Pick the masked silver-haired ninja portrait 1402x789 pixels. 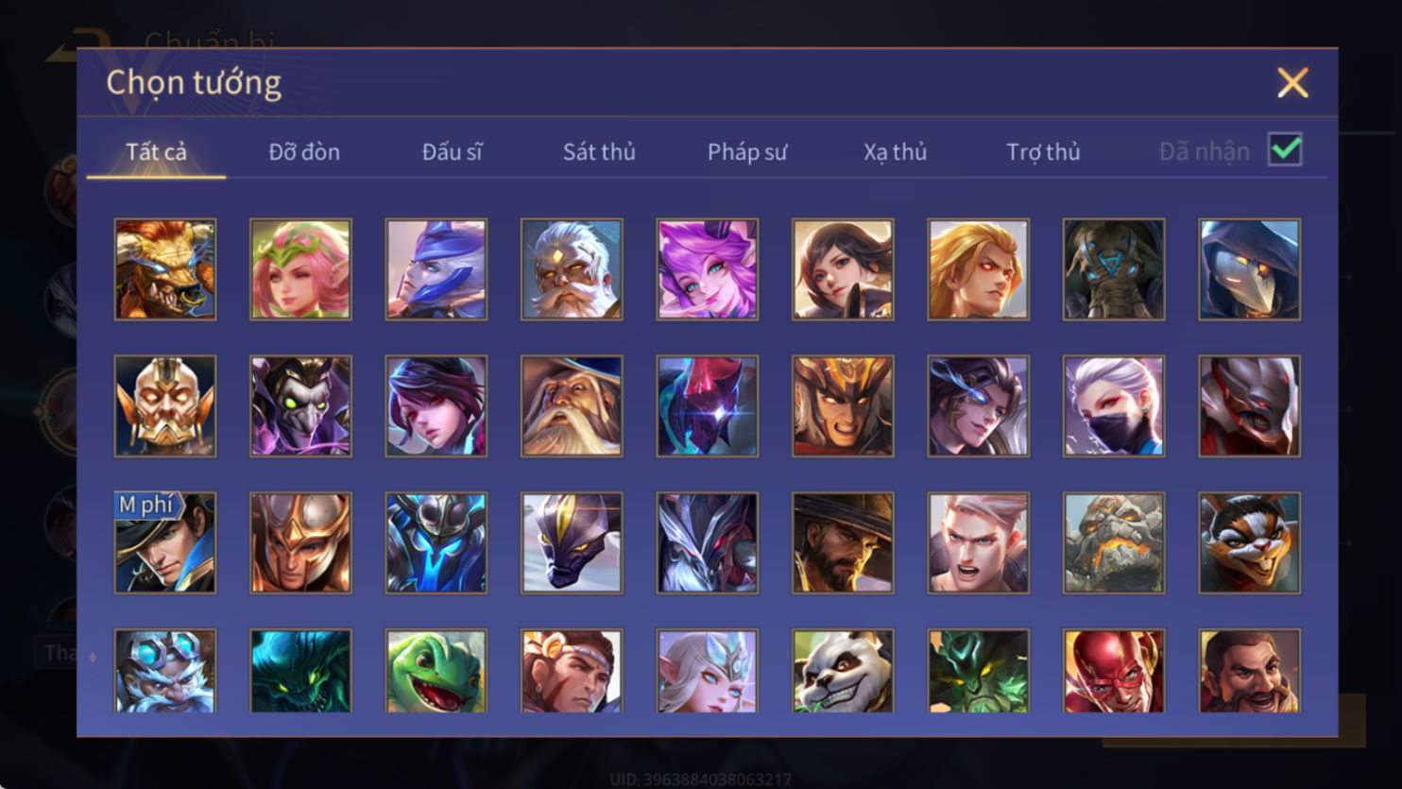coord(1114,406)
